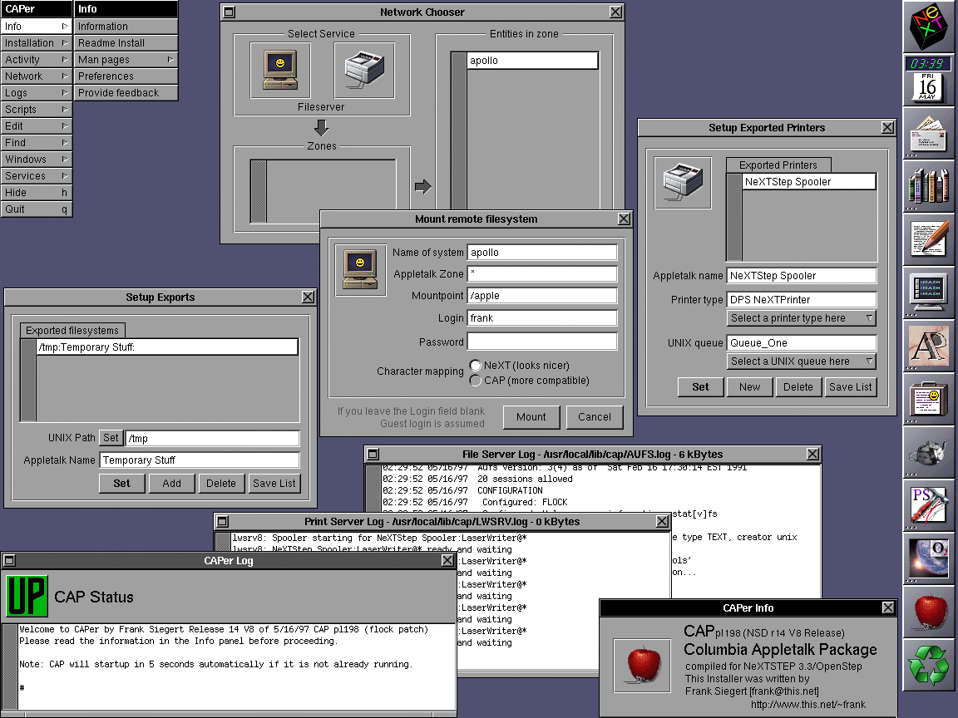Select the Fileserver computer icon in Network Chooser
This screenshot has width=958, height=718.
pos(279,70)
